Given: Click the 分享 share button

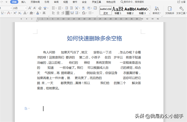Looking at the screenshot, I should [181, 2].
